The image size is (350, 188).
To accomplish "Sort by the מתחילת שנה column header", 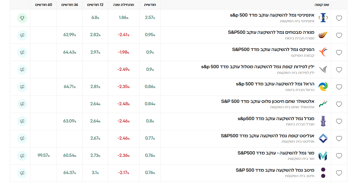I will pyautogui.click(x=123, y=5).
